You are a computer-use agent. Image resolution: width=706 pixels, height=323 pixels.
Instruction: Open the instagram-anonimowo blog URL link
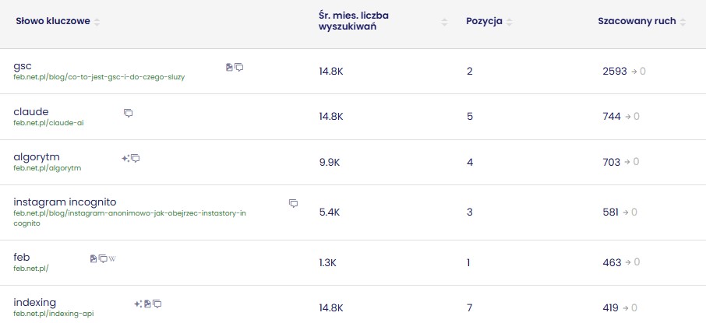129,212
